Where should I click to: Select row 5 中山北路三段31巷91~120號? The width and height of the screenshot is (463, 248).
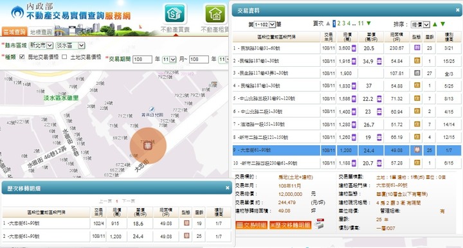(x=347, y=99)
